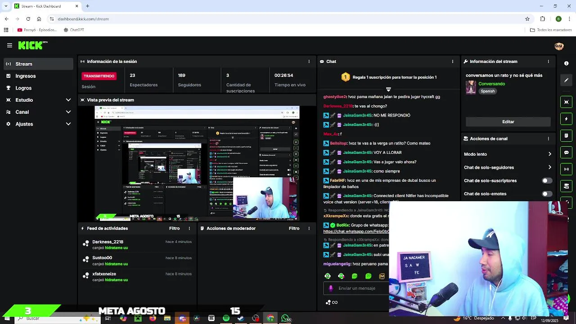This screenshot has width=576, height=324.
Task: Open WhatsApp from the taskbar
Action: (x=285, y=318)
